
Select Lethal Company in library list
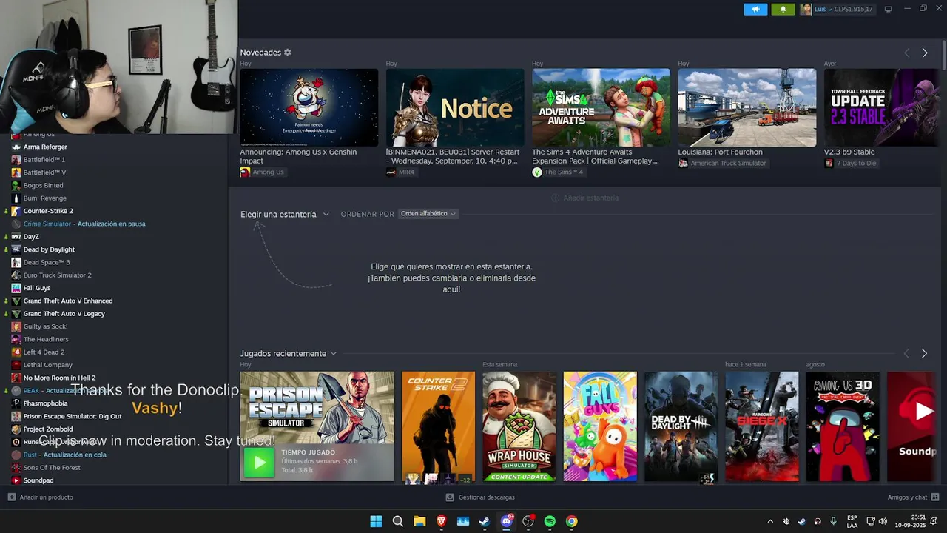[x=48, y=365]
